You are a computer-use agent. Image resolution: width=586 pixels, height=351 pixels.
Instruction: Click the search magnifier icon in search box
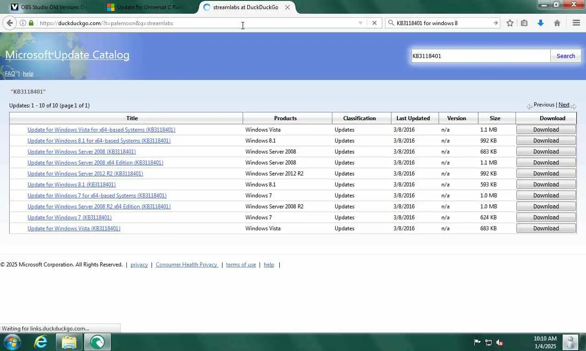[x=391, y=23]
